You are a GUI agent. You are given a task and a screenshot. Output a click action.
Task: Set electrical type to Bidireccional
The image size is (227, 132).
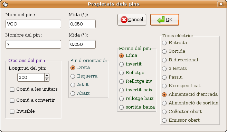164,60
